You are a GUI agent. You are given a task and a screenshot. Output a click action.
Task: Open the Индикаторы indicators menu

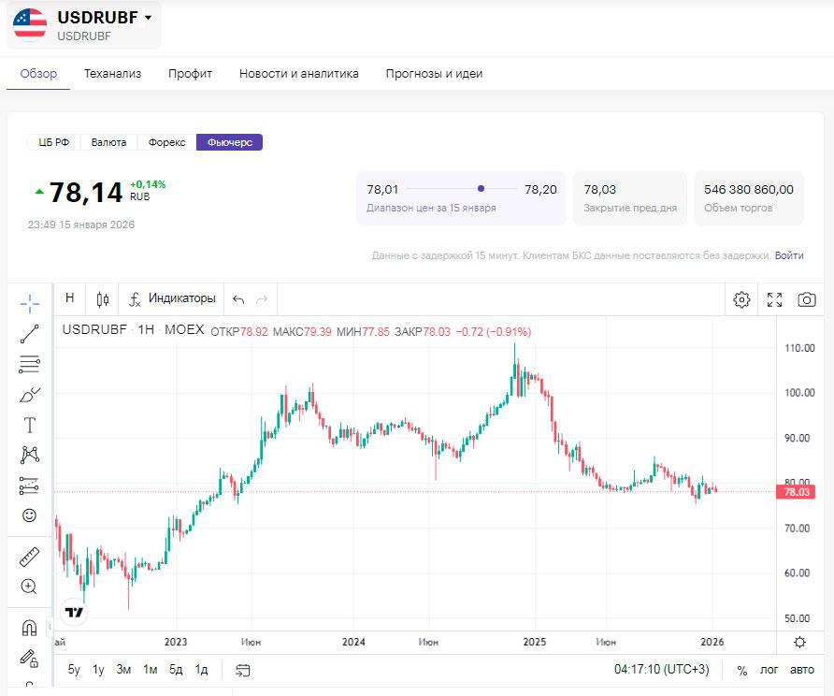coord(173,298)
